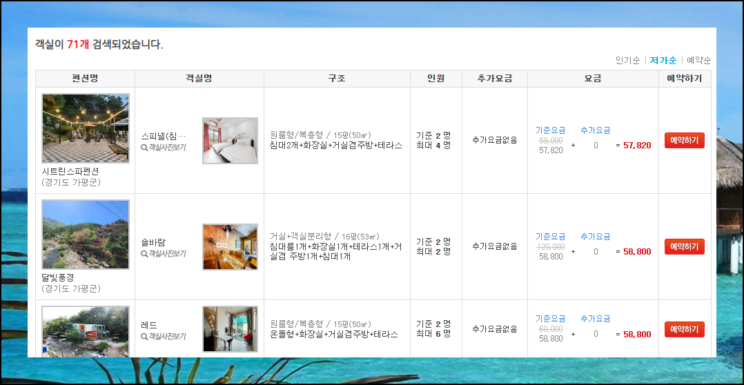Sort results by 저가순
The image size is (744, 385).
[x=663, y=60]
